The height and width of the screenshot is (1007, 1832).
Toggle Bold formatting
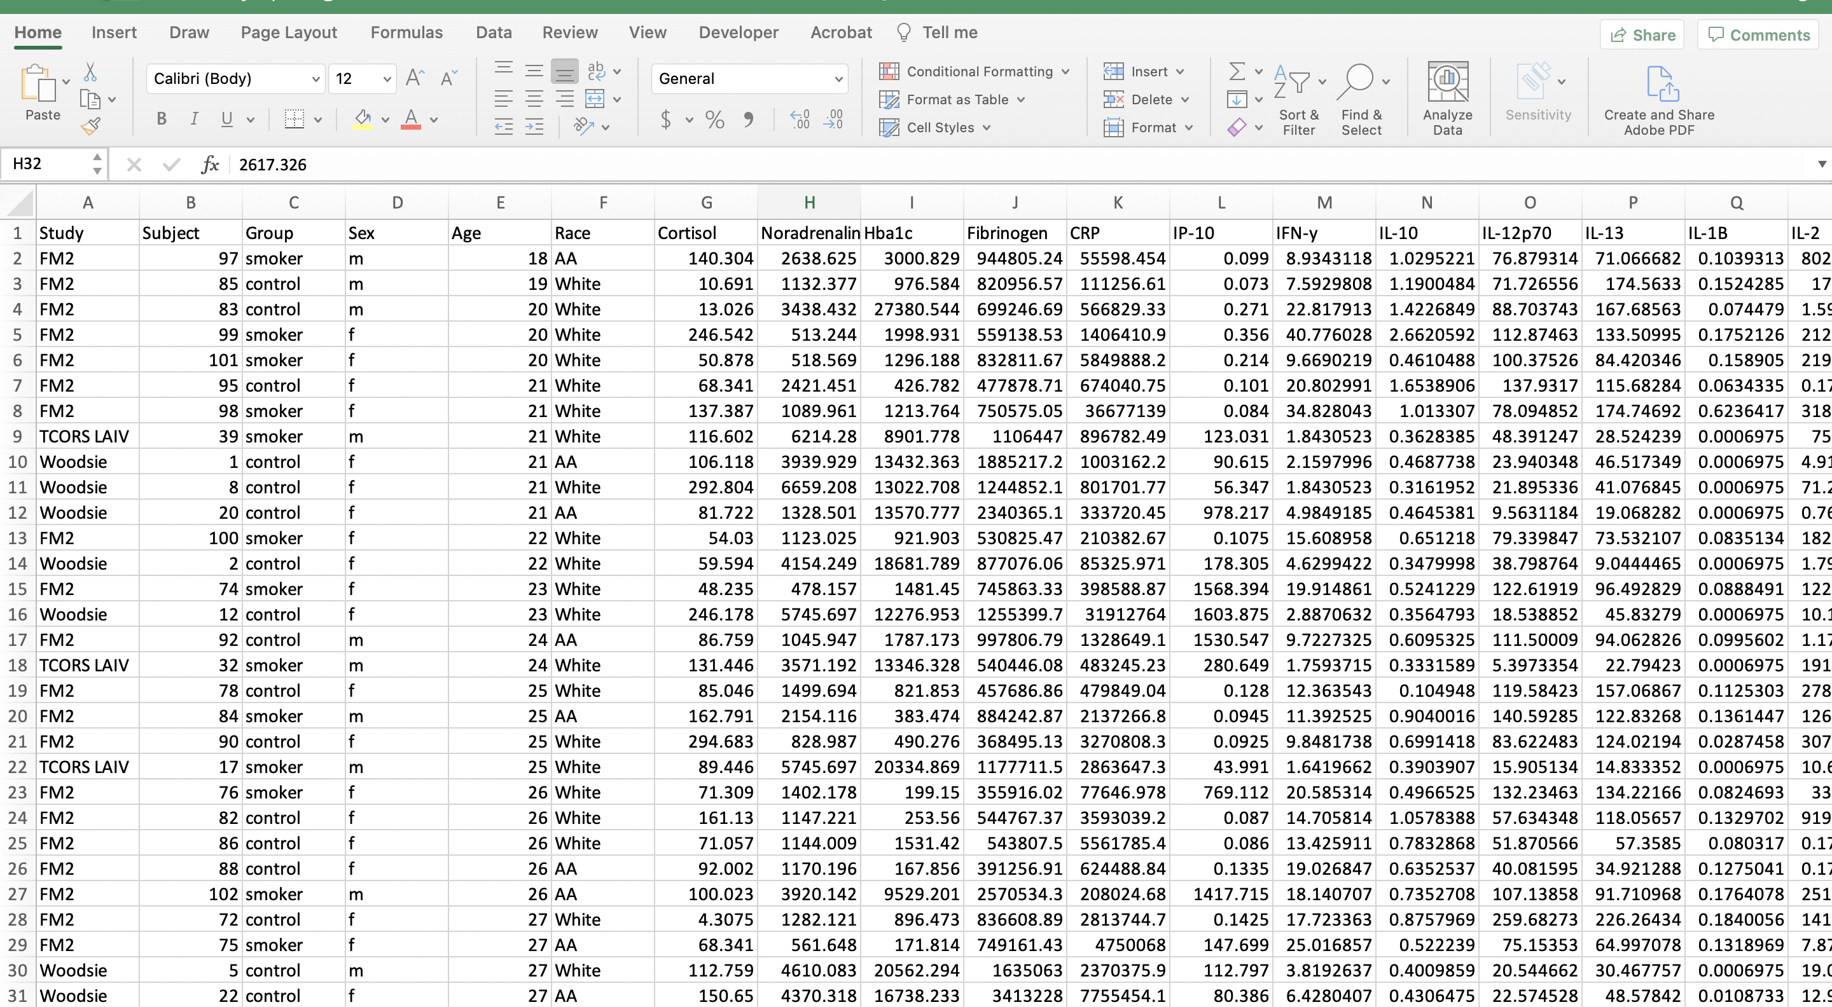click(x=162, y=120)
